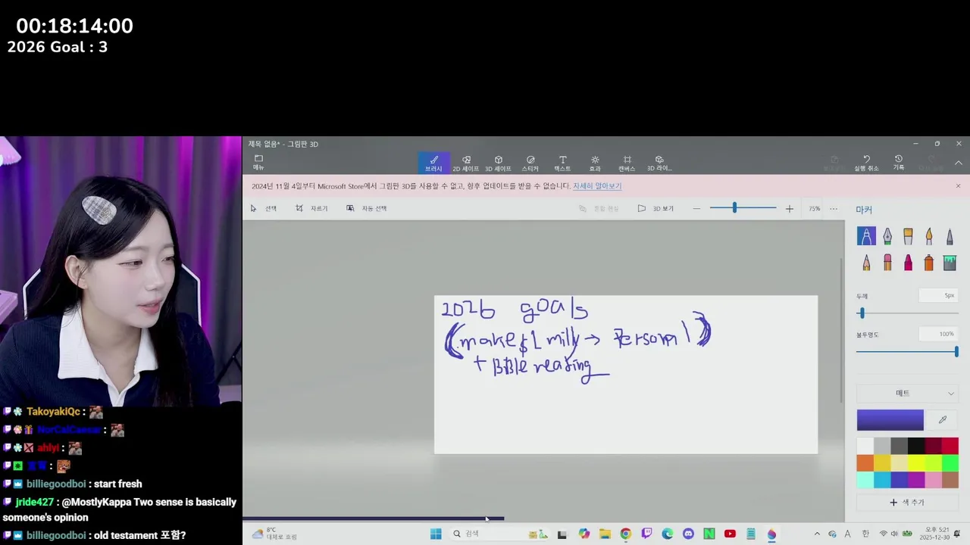The width and height of the screenshot is (970, 545).
Task: Open the 텍스트 (Text) tab
Action: tap(562, 163)
